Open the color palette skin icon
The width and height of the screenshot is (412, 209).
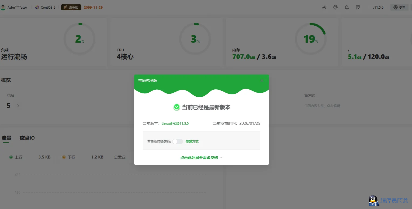335,7
